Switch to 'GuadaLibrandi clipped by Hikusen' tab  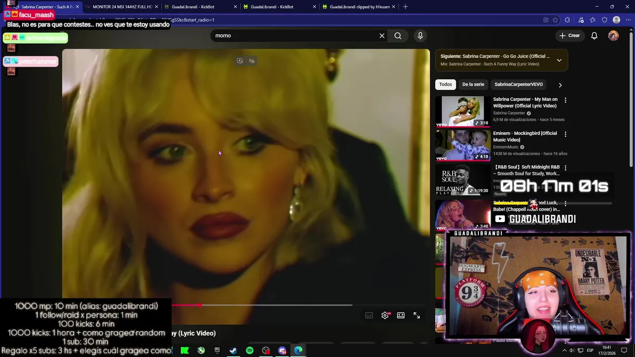click(359, 7)
